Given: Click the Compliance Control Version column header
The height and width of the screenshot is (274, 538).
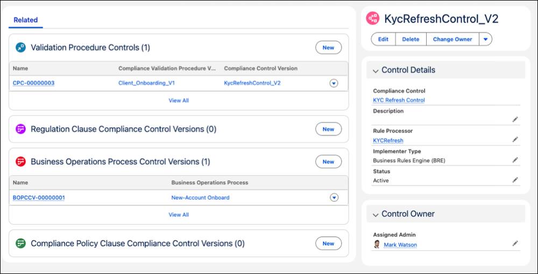Looking at the screenshot, I should pyautogui.click(x=261, y=69).
